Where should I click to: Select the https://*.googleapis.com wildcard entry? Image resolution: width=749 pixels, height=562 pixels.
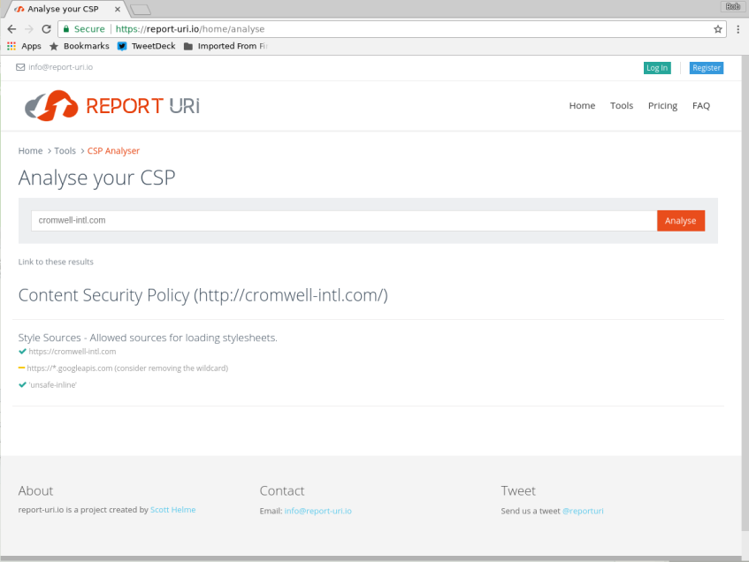tap(127, 368)
